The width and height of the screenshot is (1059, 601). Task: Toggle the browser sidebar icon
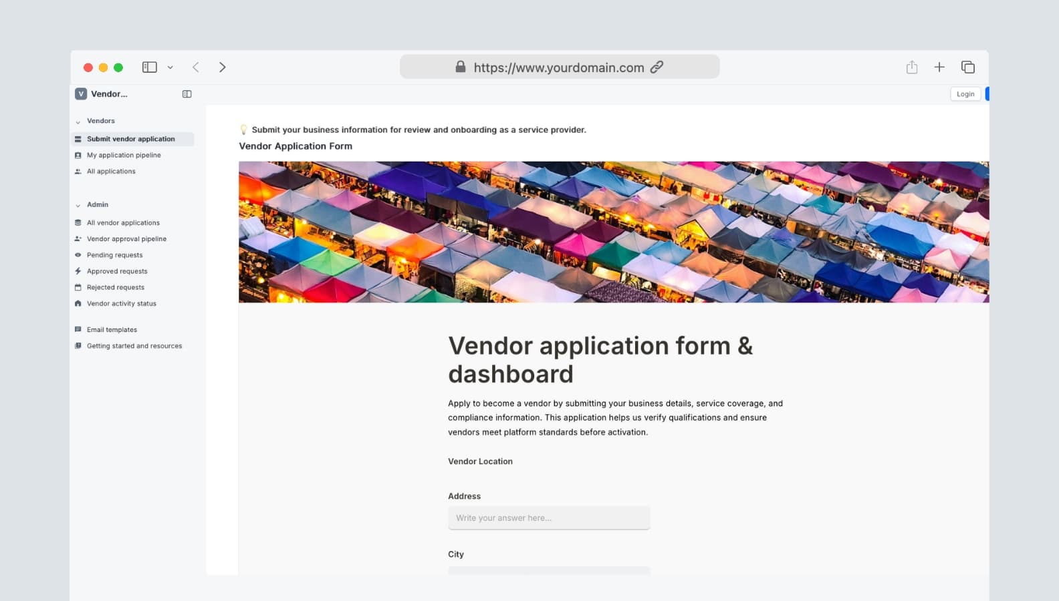150,67
